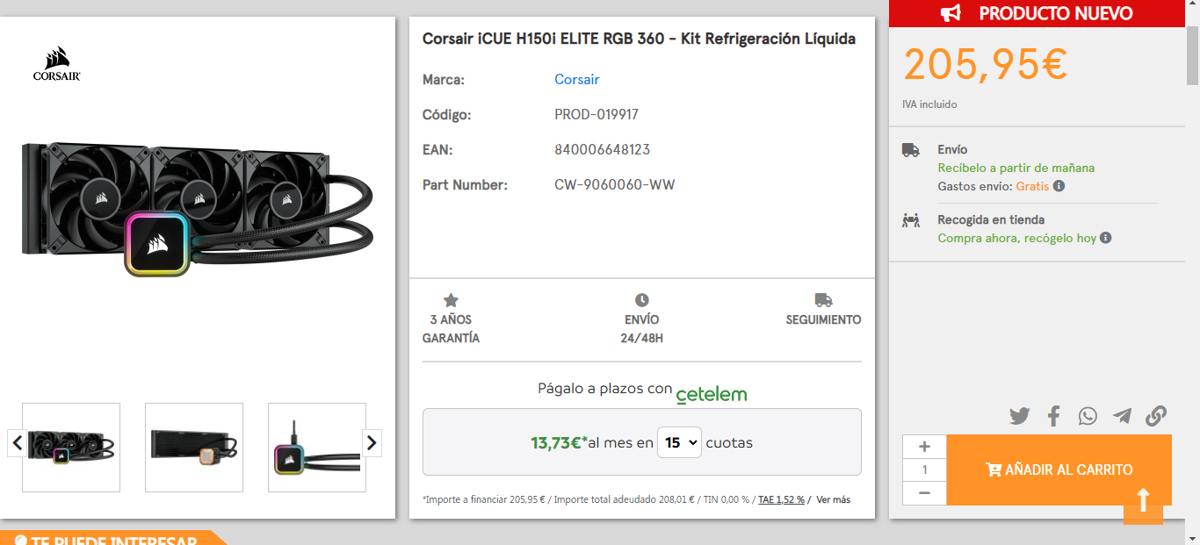The height and width of the screenshot is (545, 1200).
Task: Copy product link with chain icon
Action: pyautogui.click(x=1156, y=416)
